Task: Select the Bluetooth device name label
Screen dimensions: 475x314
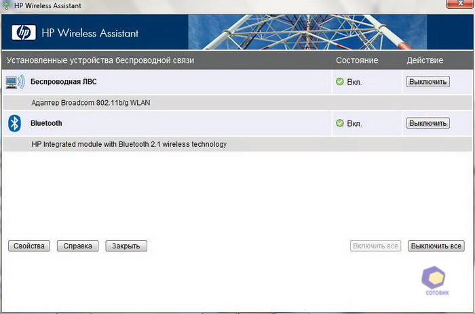Action: 46,123
